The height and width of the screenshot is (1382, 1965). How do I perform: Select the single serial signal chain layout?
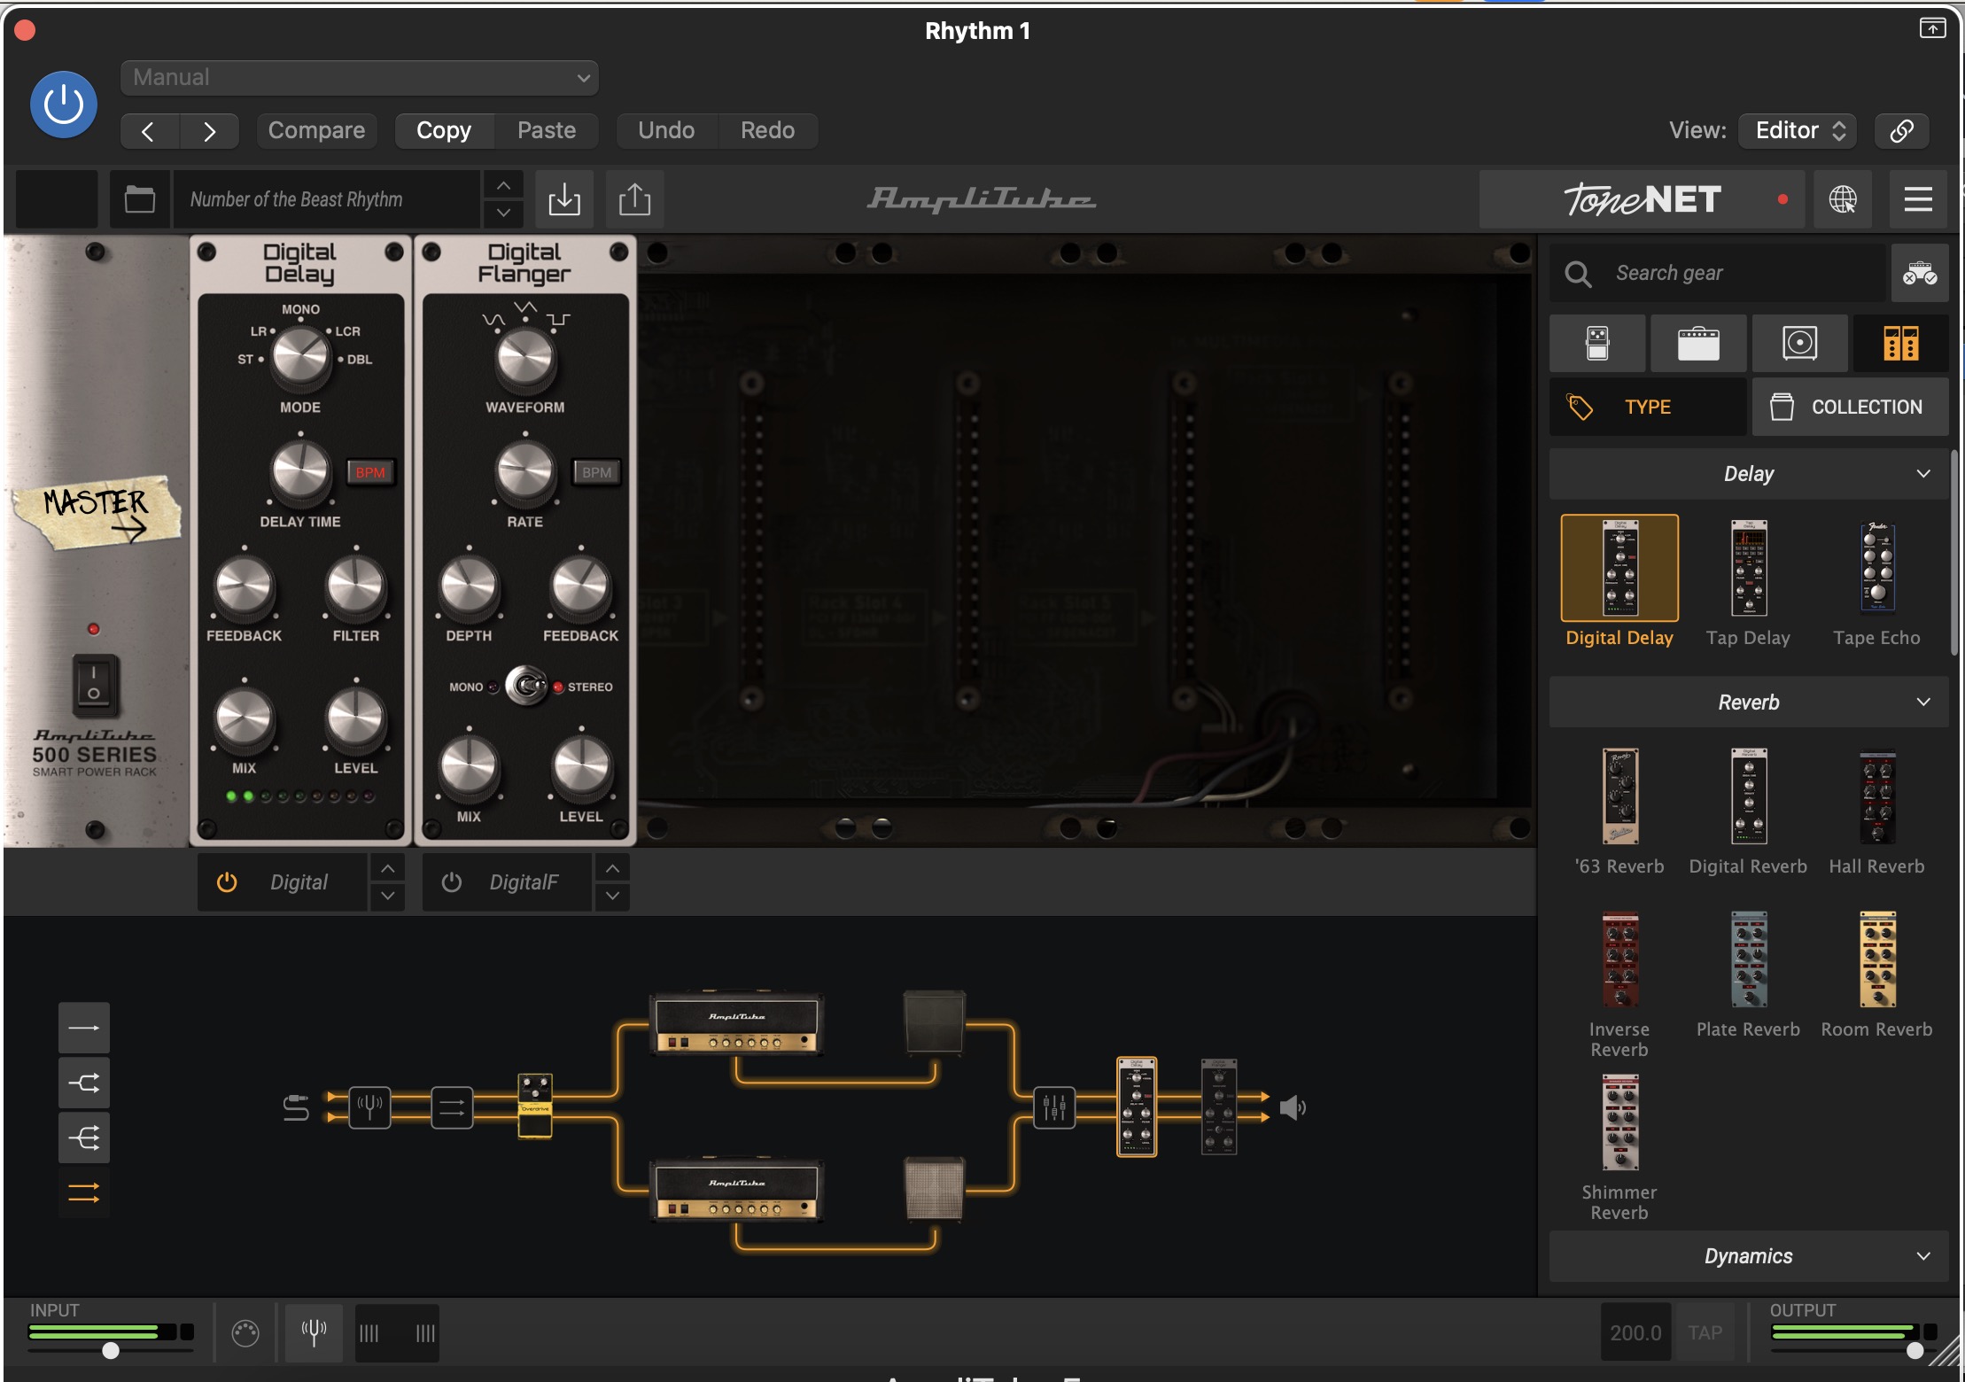(x=84, y=1029)
